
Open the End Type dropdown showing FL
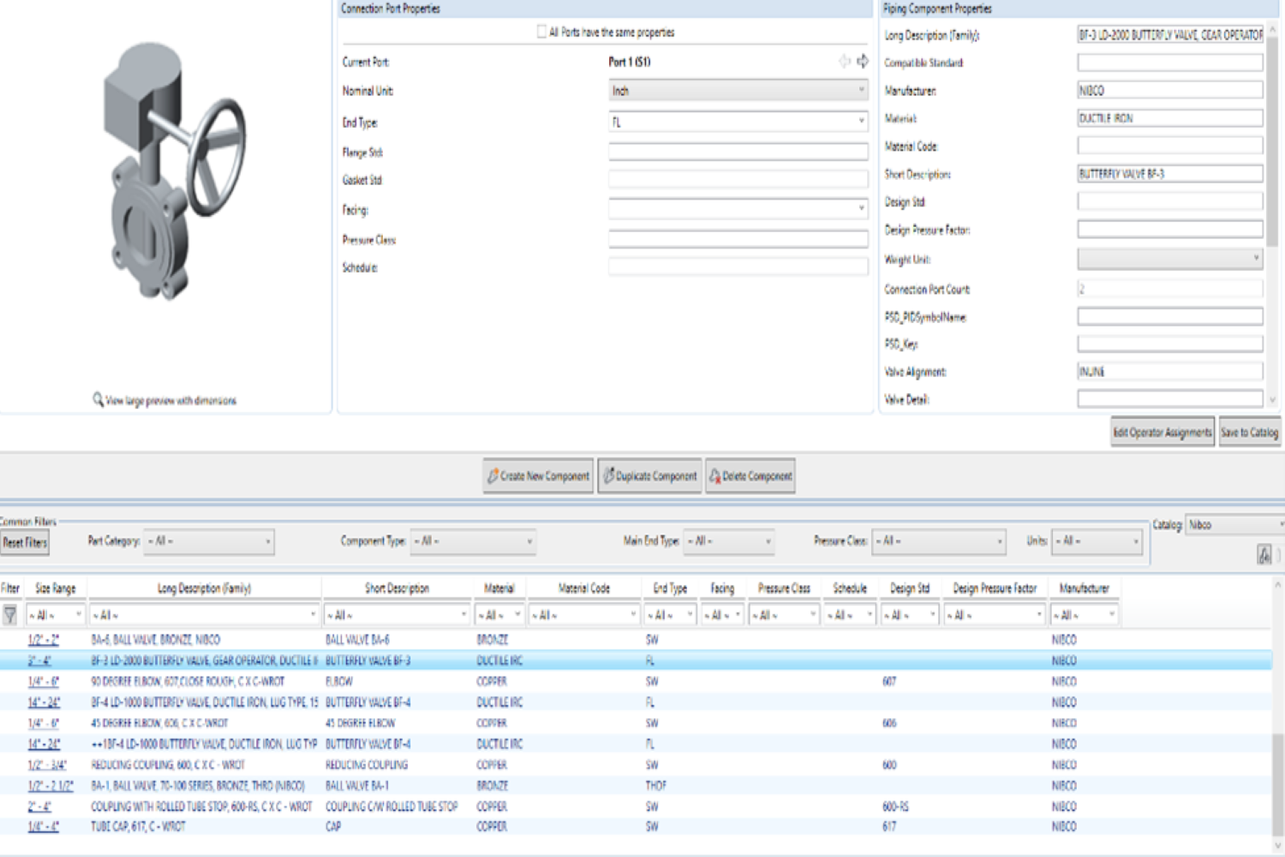(738, 122)
